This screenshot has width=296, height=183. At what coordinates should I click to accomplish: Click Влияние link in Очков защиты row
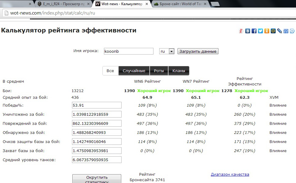pos(278,141)
